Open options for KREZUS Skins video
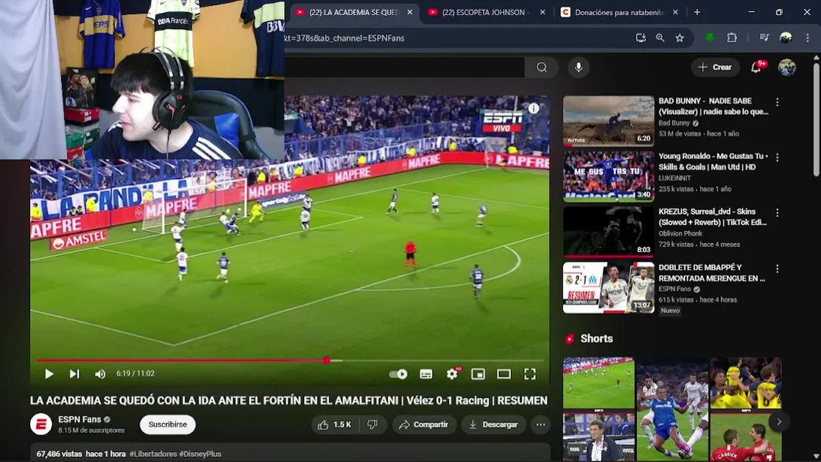Viewport: 821px width, 462px height. click(x=777, y=213)
